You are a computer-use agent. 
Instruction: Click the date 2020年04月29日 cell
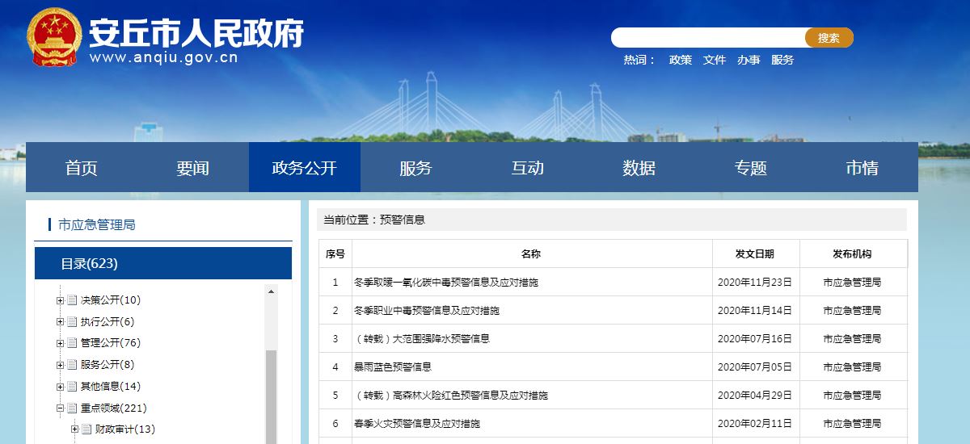(x=755, y=396)
